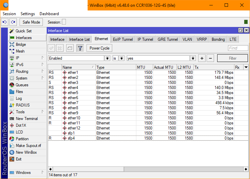
Task: Click the Disable cross toolbar icon
Action: click(x=60, y=48)
